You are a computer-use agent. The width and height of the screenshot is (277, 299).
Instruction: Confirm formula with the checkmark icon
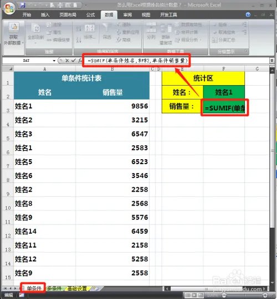[74, 61]
